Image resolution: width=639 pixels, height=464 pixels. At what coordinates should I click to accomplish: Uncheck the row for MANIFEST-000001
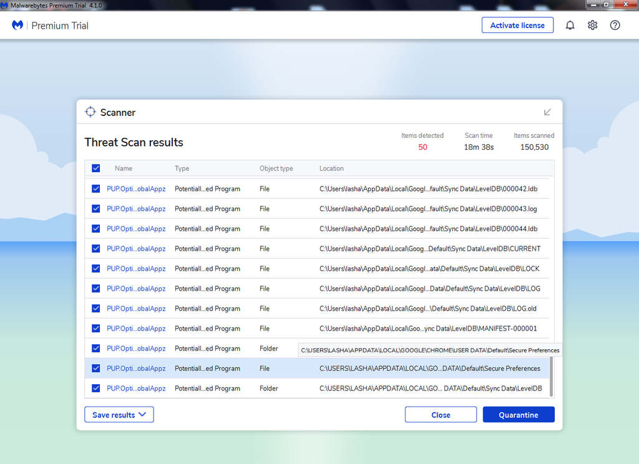pos(95,328)
